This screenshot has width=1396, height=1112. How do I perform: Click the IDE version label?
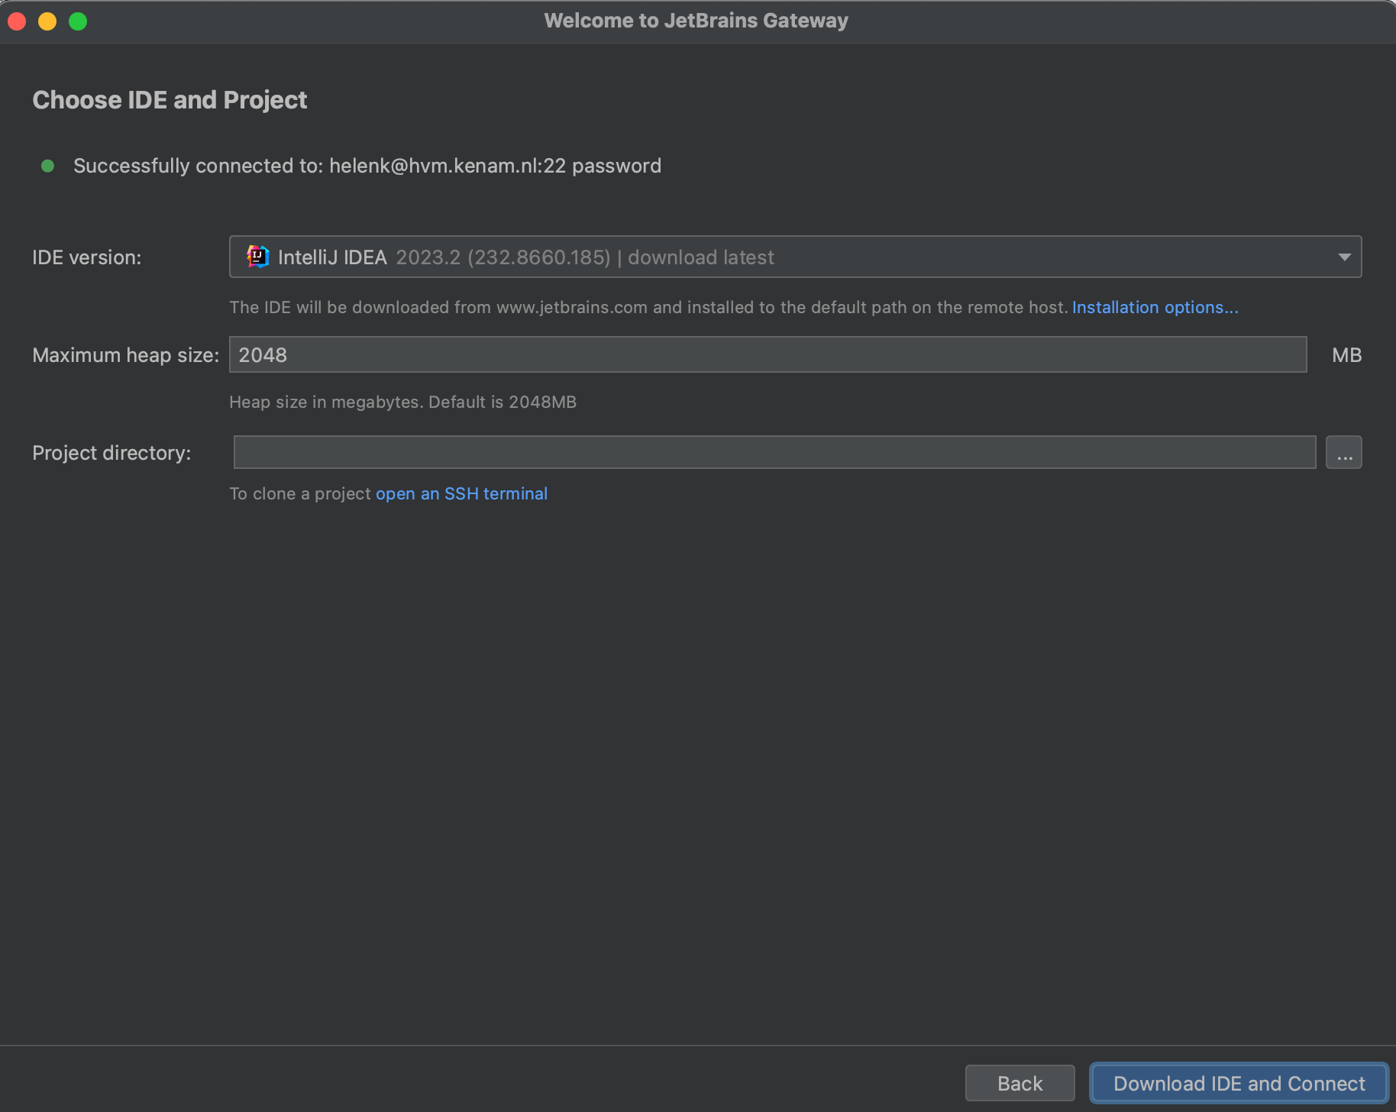tap(86, 257)
